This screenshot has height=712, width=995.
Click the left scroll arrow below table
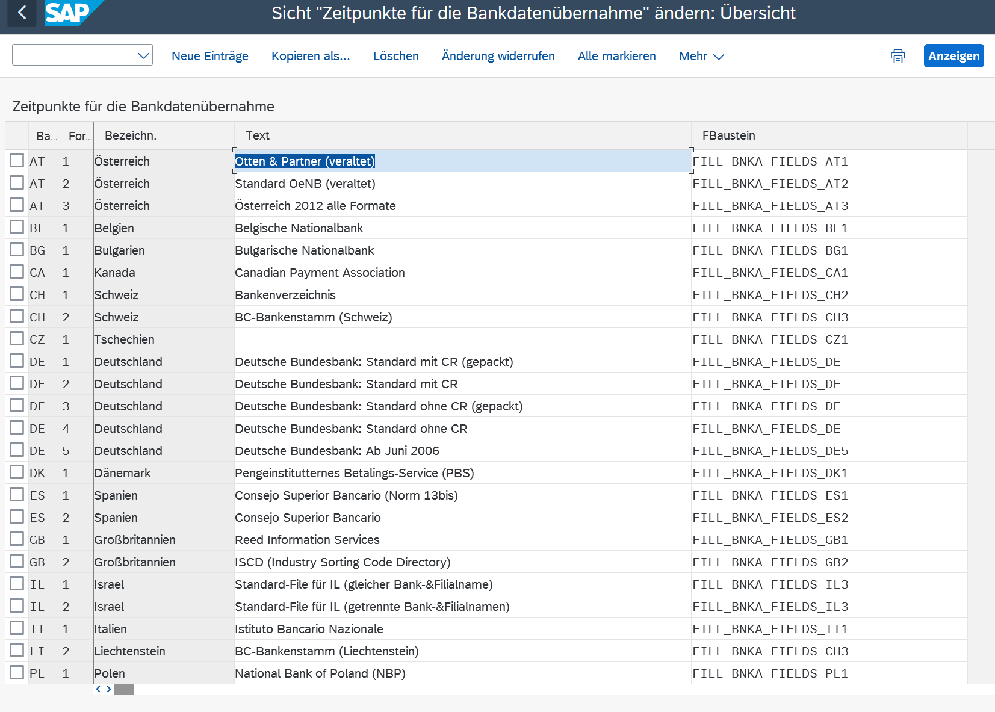point(98,689)
